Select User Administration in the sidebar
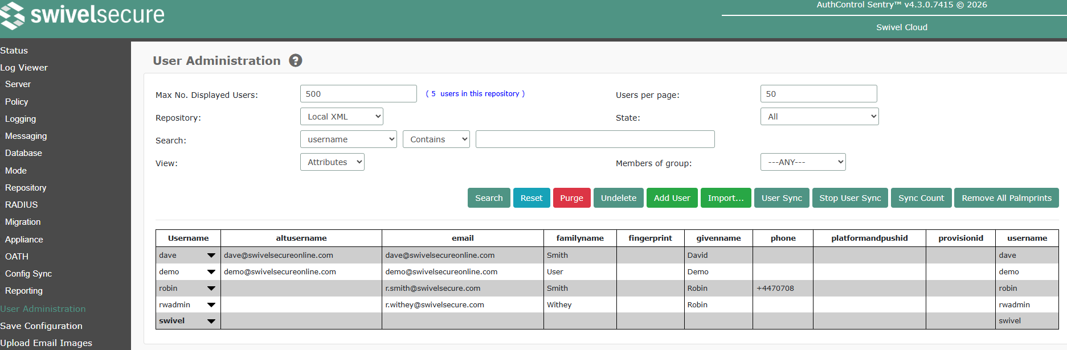1067x350 pixels. 43,309
